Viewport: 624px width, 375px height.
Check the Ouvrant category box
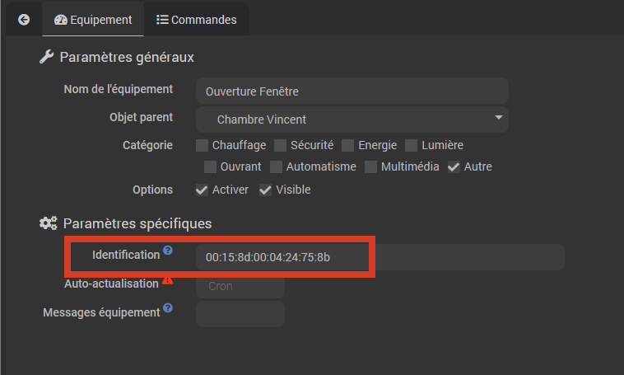[x=211, y=167]
